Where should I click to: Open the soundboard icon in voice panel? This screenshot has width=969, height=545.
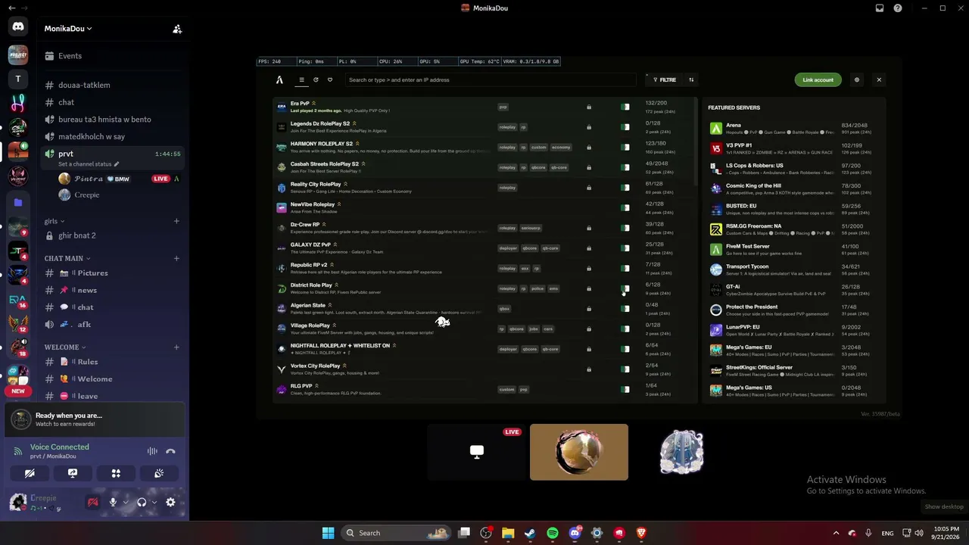[159, 473]
